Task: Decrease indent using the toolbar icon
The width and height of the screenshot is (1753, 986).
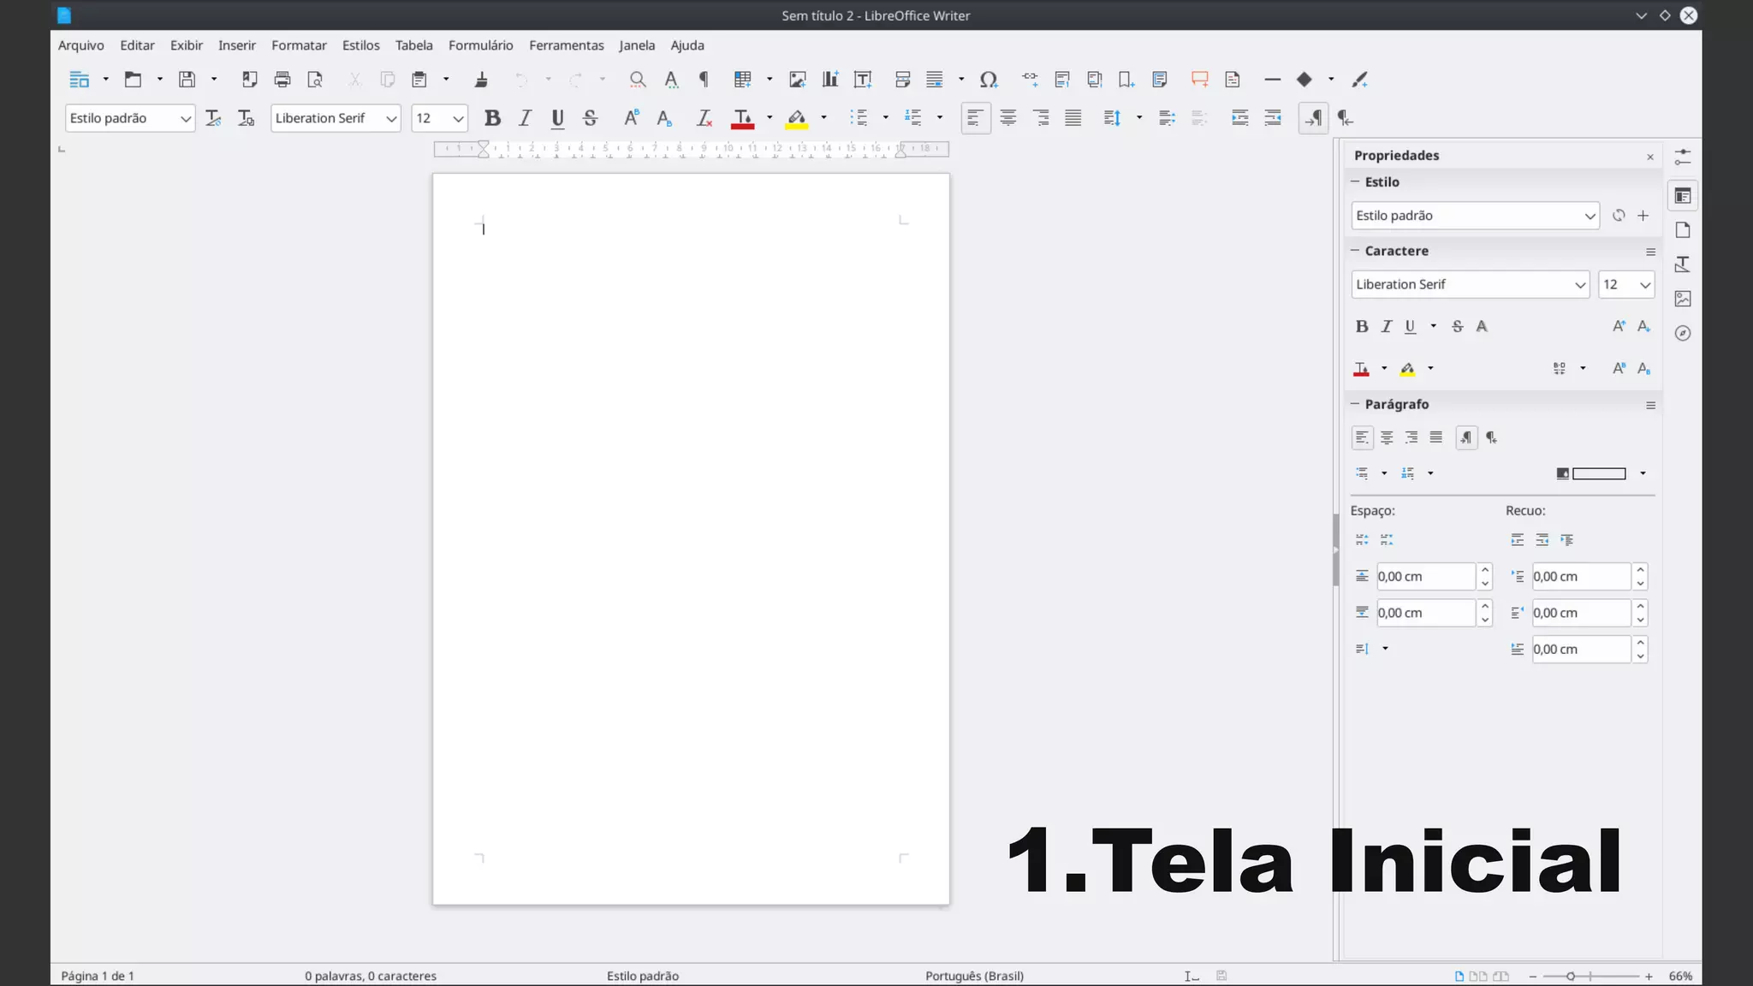Action: tap(1273, 118)
